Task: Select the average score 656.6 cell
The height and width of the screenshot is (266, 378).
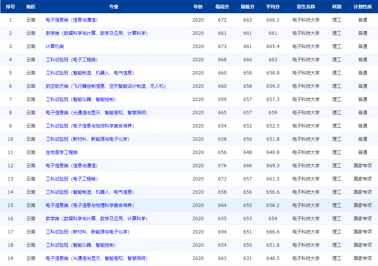Action: click(x=273, y=192)
